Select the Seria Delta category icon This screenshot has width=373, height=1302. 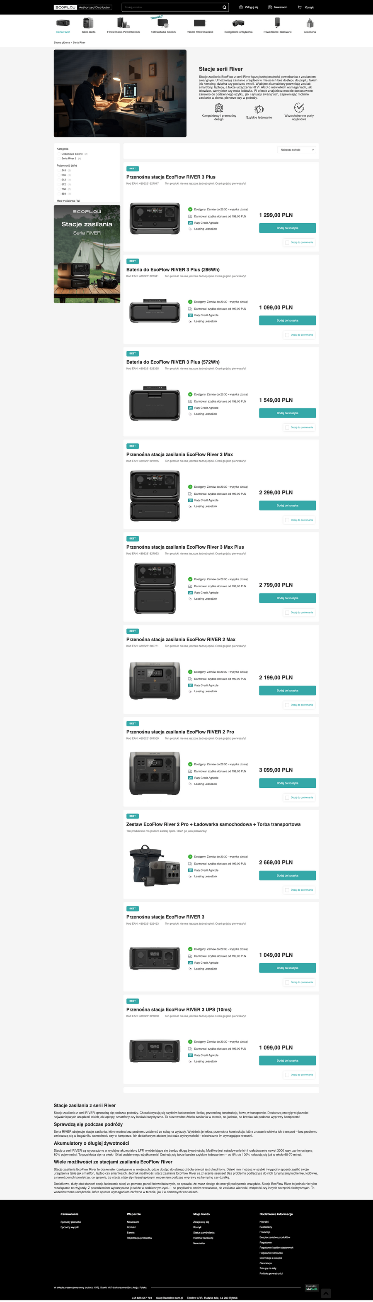88,23
